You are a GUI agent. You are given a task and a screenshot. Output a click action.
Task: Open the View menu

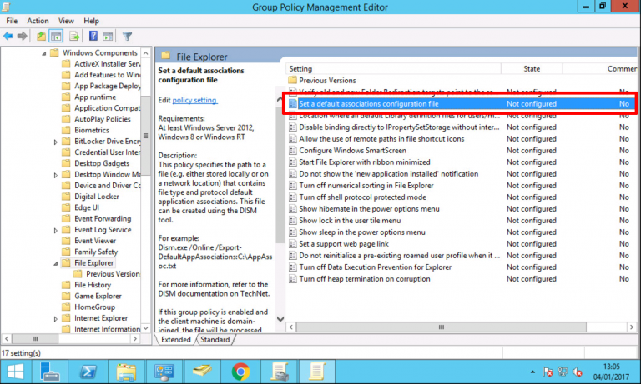click(x=66, y=21)
